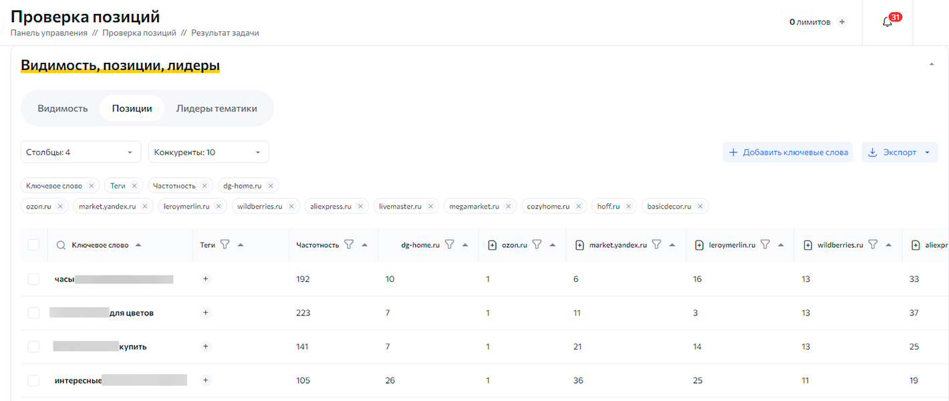
Task: Open the Частотность filter icon
Action: 349,245
